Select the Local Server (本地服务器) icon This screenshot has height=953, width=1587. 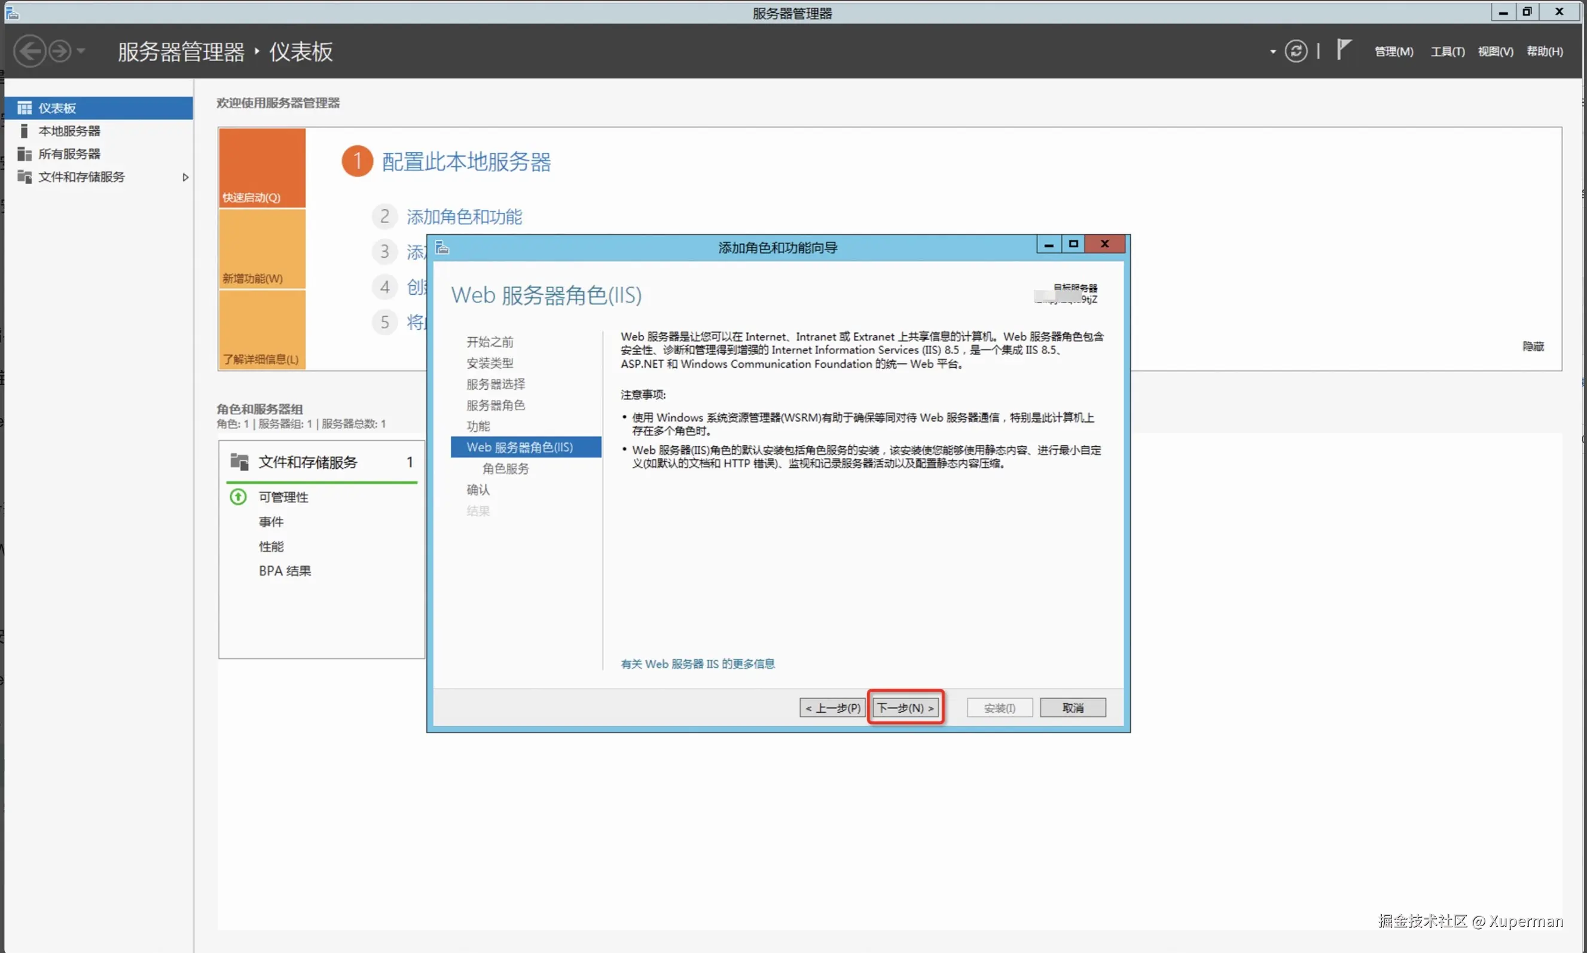pos(25,131)
